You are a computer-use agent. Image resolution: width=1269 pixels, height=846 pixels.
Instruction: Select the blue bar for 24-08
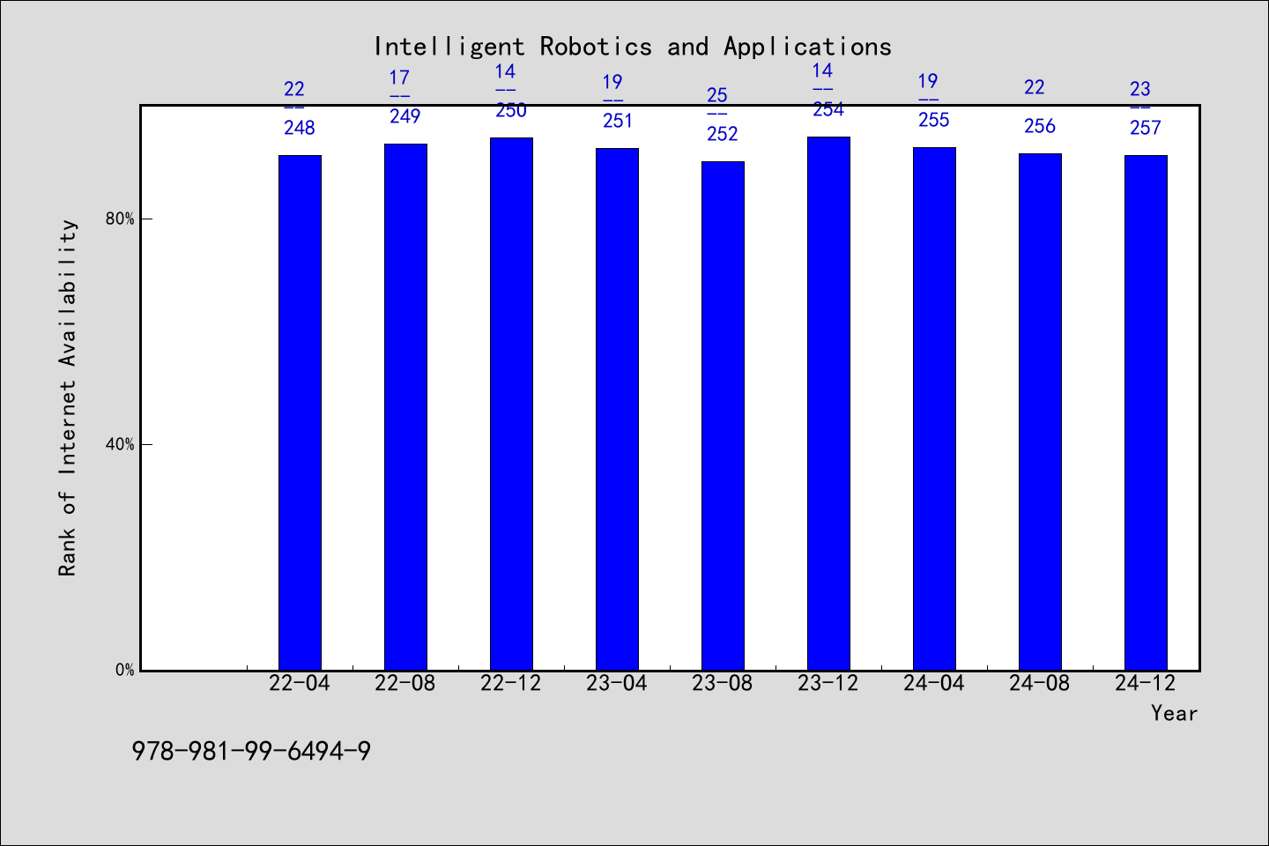click(1040, 412)
